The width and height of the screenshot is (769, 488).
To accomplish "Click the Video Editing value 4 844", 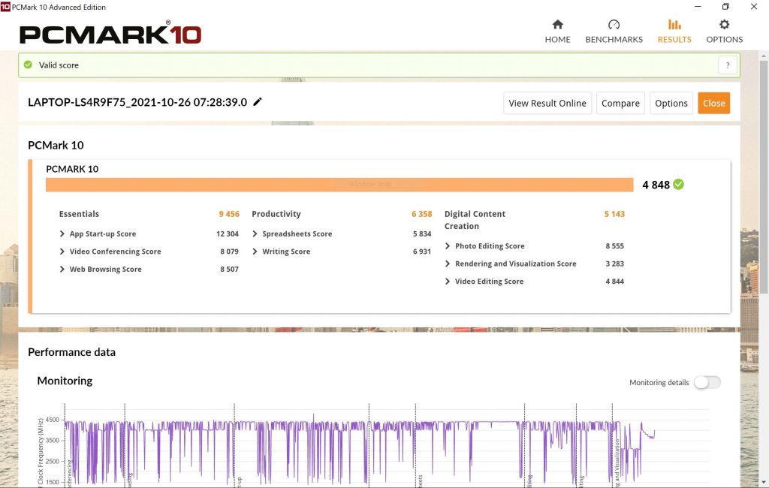I will point(614,282).
